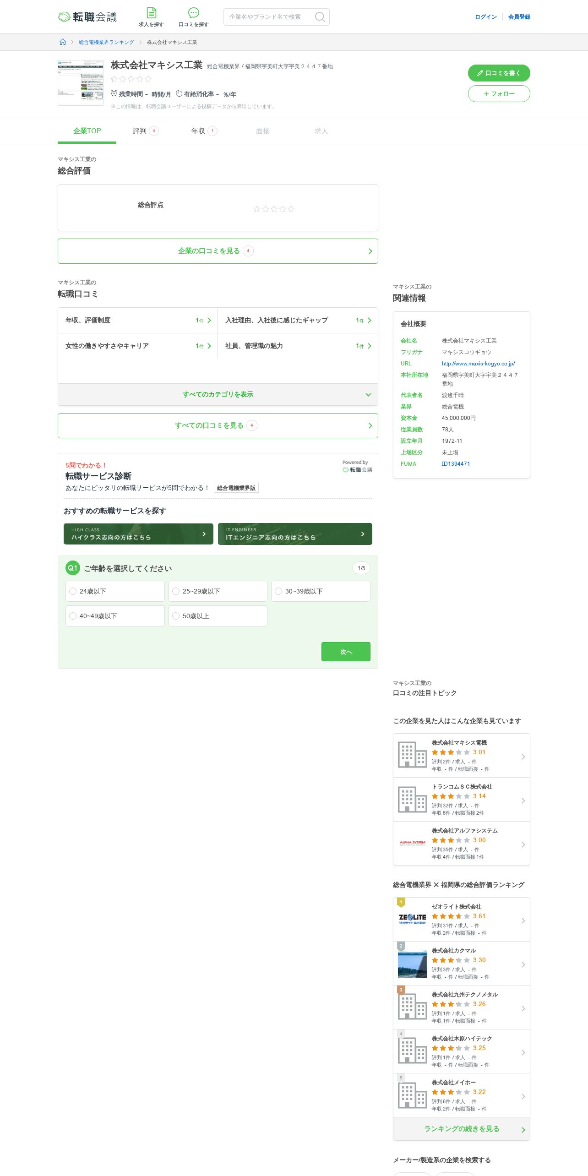Select 50歳以上 age option

tap(218, 616)
